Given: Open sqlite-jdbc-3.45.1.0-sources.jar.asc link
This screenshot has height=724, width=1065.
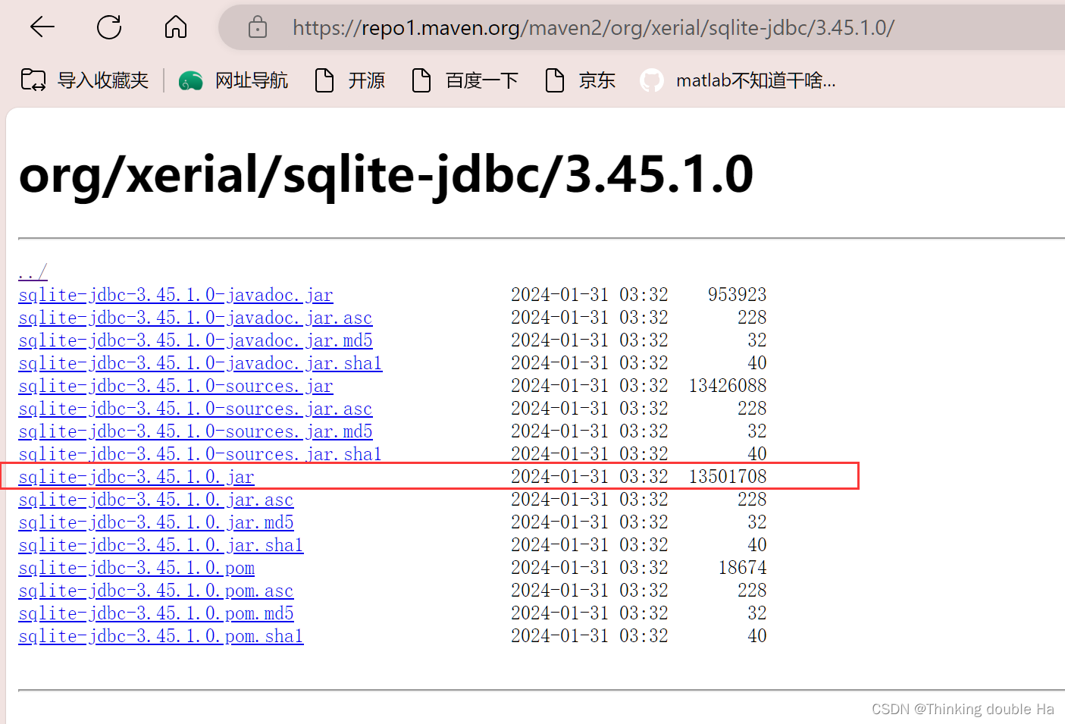Looking at the screenshot, I should click(x=195, y=408).
